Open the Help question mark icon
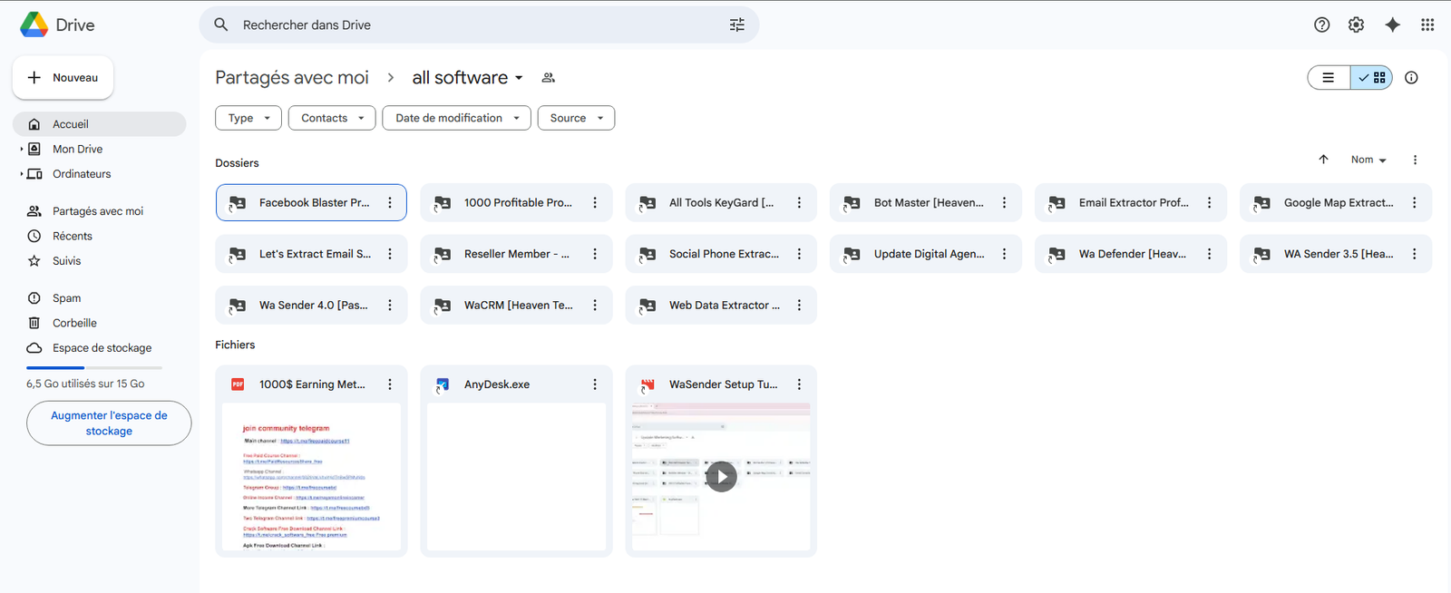 click(1322, 24)
